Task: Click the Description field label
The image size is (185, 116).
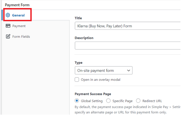Action: coord(84,38)
